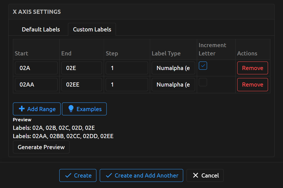Viewport: 283px width, 188px height.
Task: Remove the 02AA to 02EE range
Action: pos(252,84)
